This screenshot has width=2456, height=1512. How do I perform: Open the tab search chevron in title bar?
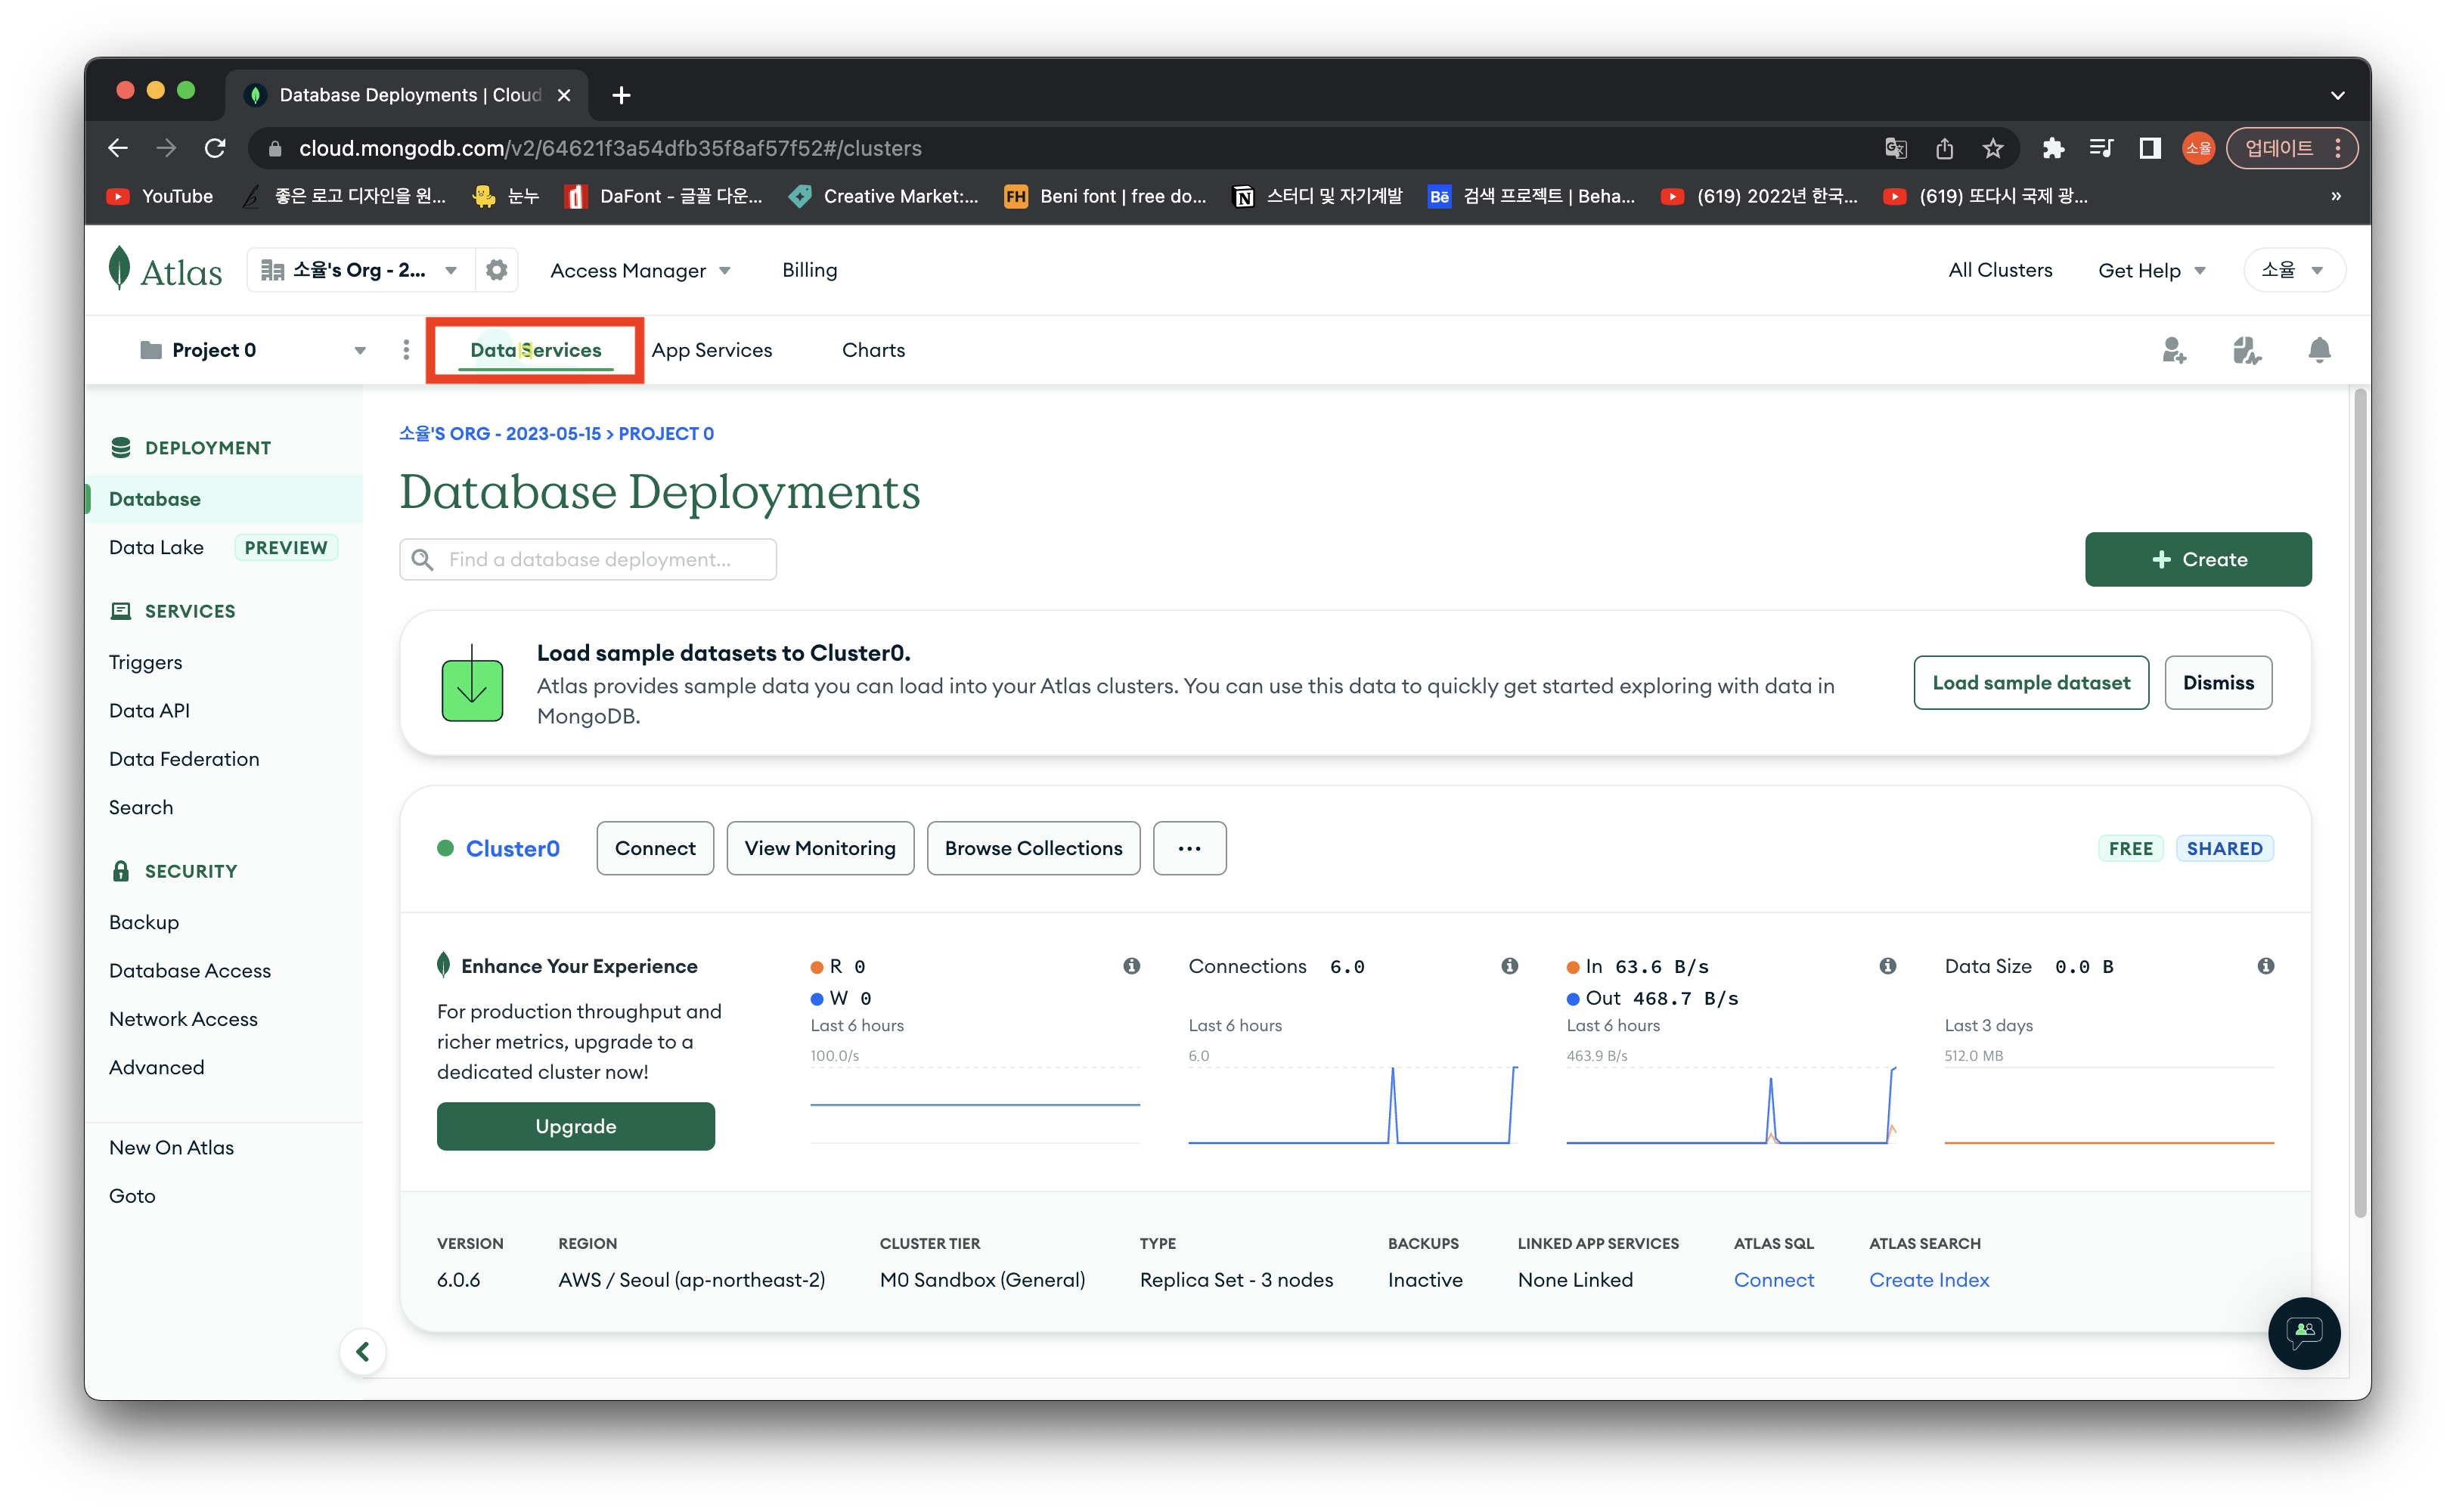tap(2337, 95)
